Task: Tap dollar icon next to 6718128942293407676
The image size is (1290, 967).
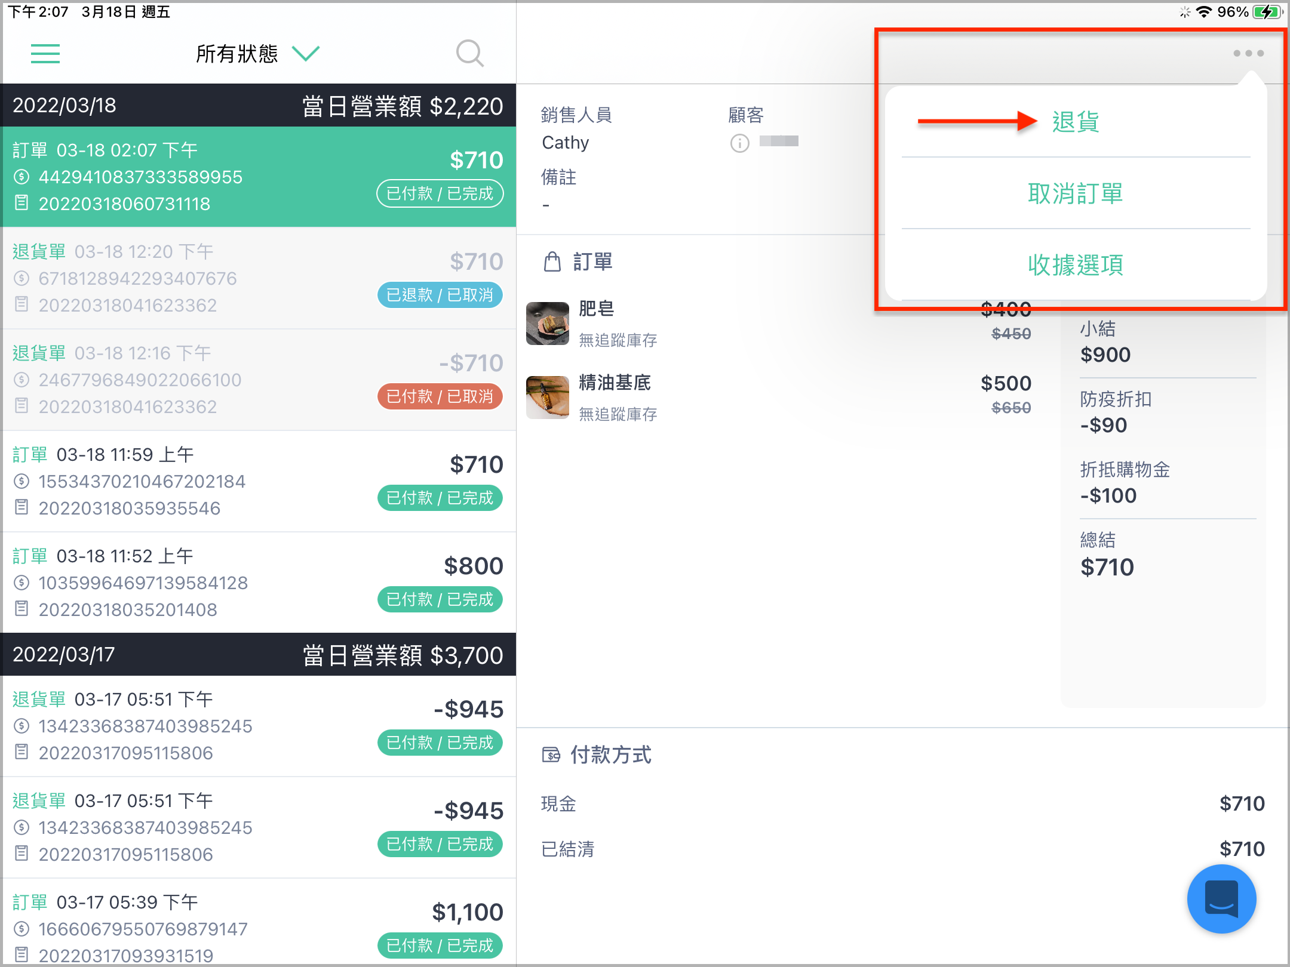Action: 21,278
